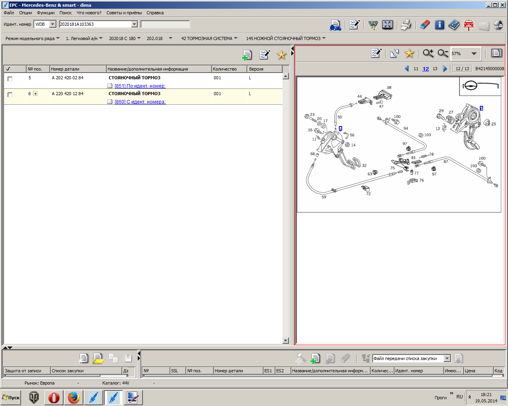Open shopping list folder icon

click(98, 358)
